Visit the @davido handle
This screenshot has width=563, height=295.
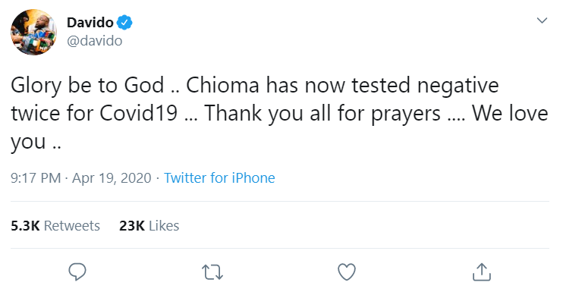[94, 40]
